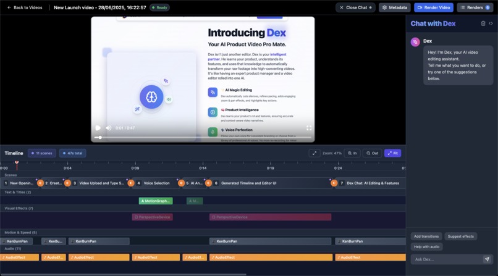Select scene 7 Dex Chat: AI Editing

tap(371, 183)
